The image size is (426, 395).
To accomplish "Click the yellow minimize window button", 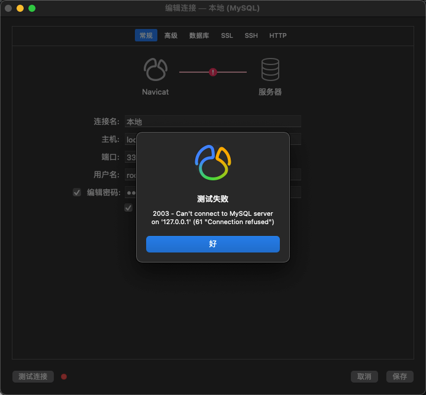I will [20, 8].
